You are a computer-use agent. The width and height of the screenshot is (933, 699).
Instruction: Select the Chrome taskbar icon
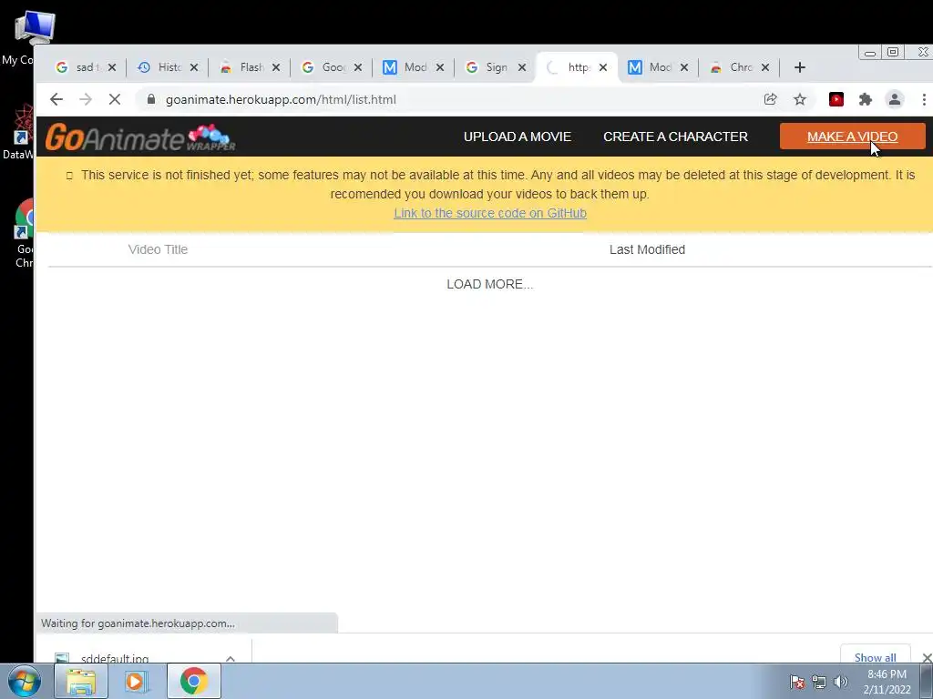194,681
